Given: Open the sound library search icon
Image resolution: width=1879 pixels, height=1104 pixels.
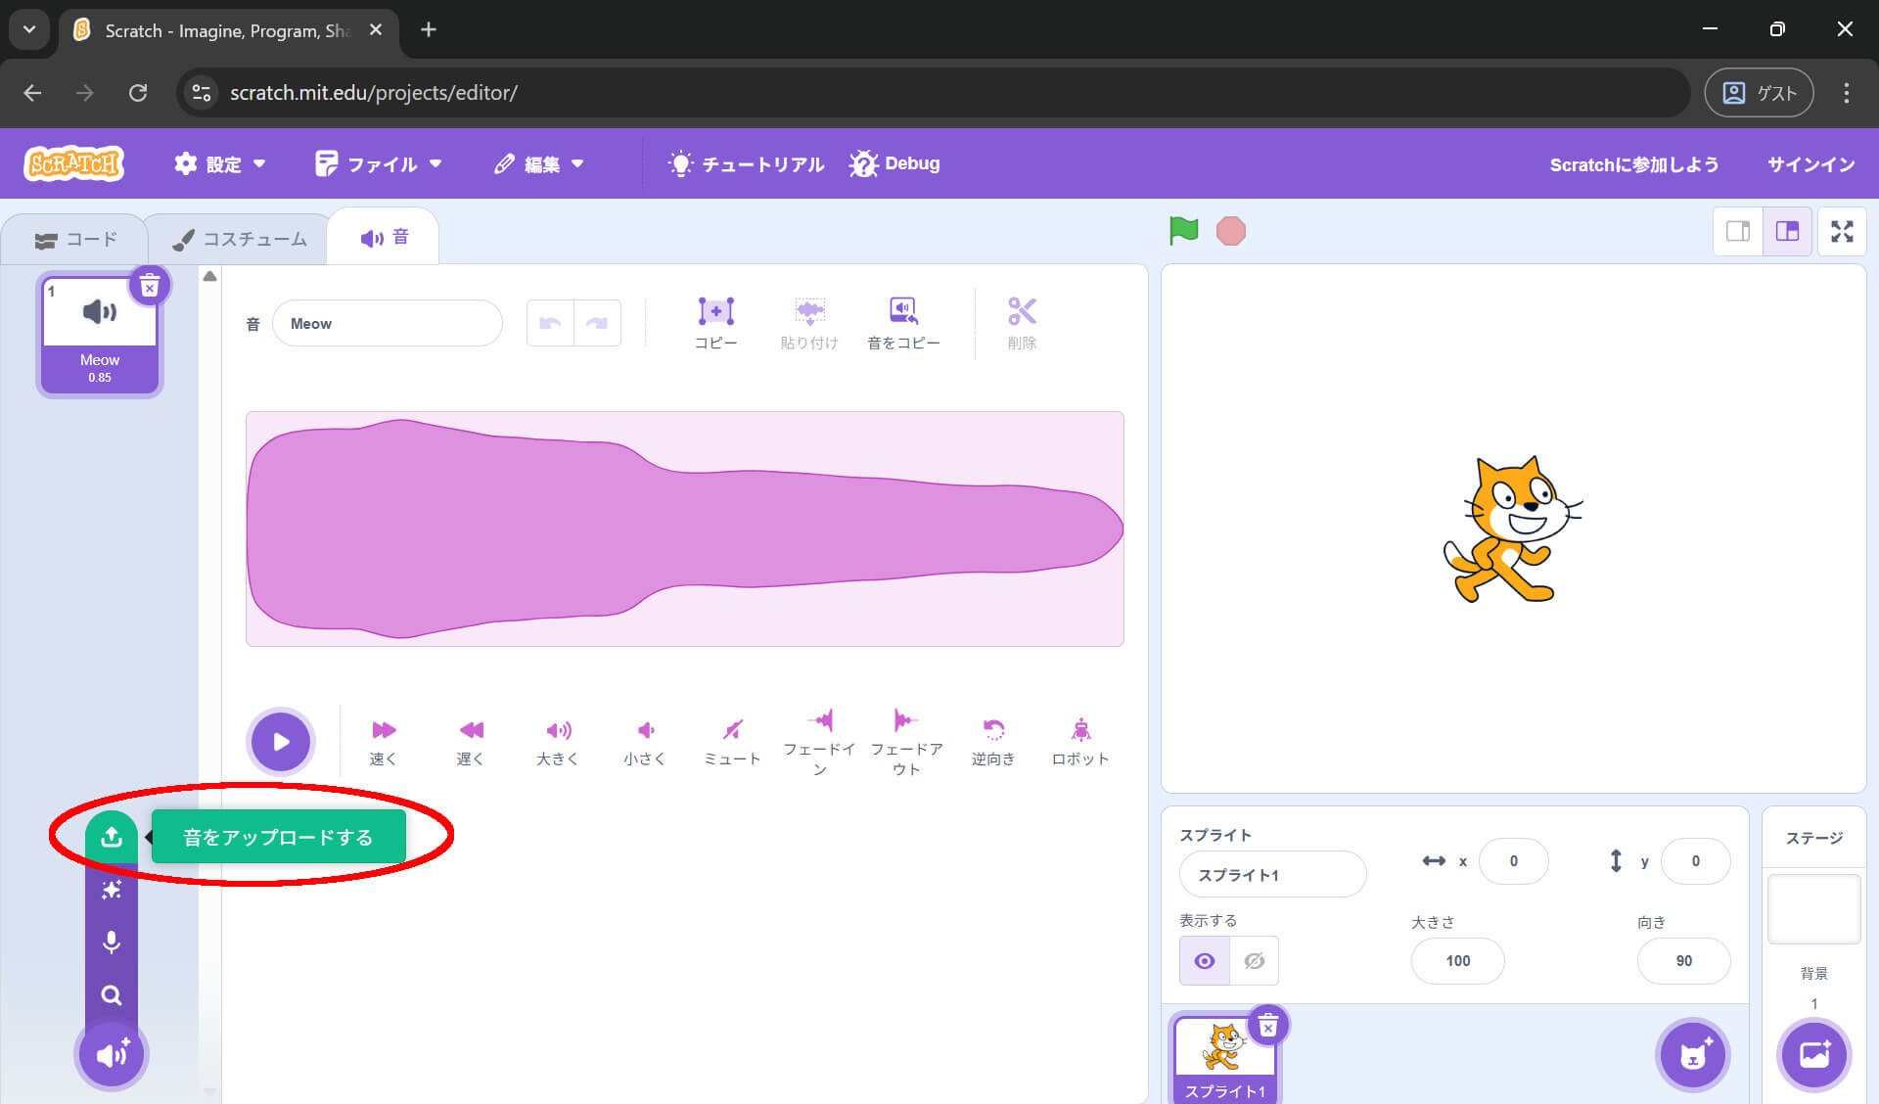Looking at the screenshot, I should [112, 995].
